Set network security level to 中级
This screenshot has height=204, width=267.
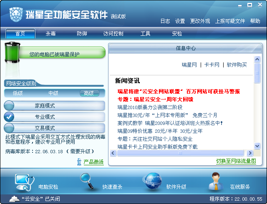click(53, 93)
